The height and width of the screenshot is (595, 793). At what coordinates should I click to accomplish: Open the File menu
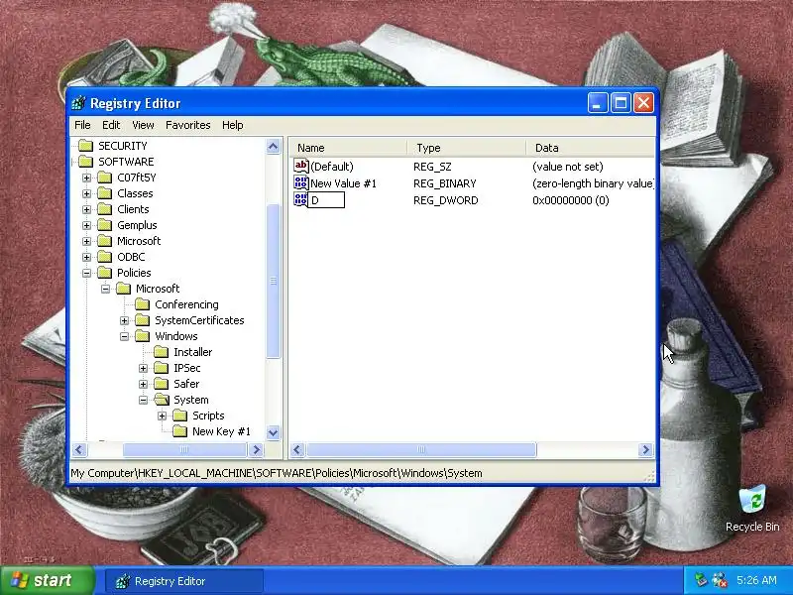tap(82, 125)
